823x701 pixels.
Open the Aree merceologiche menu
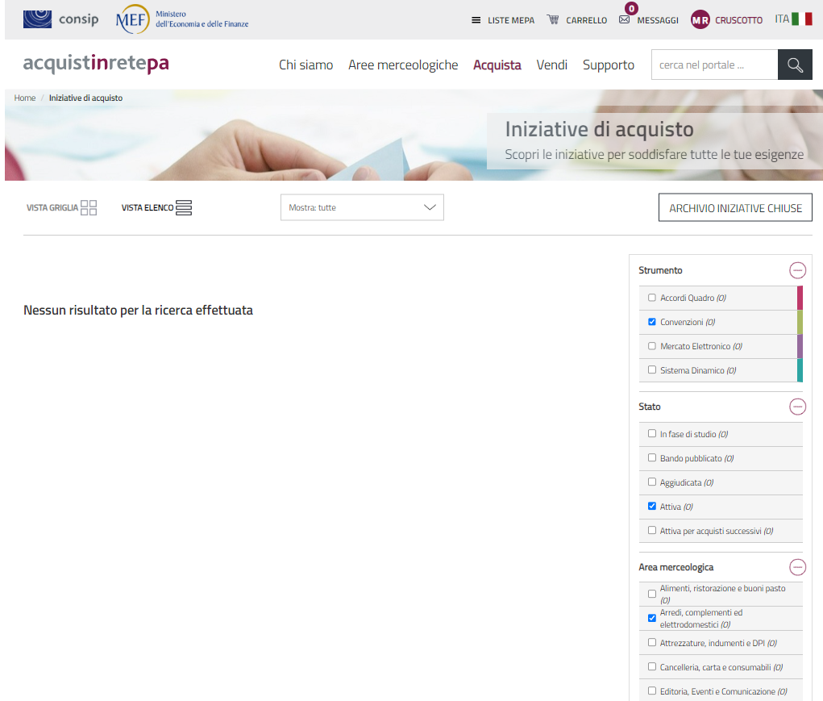(x=403, y=65)
